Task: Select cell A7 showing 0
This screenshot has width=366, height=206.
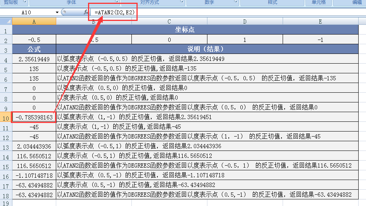Action: tap(34, 88)
